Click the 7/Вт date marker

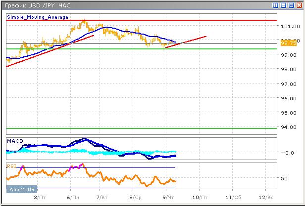[102, 197]
